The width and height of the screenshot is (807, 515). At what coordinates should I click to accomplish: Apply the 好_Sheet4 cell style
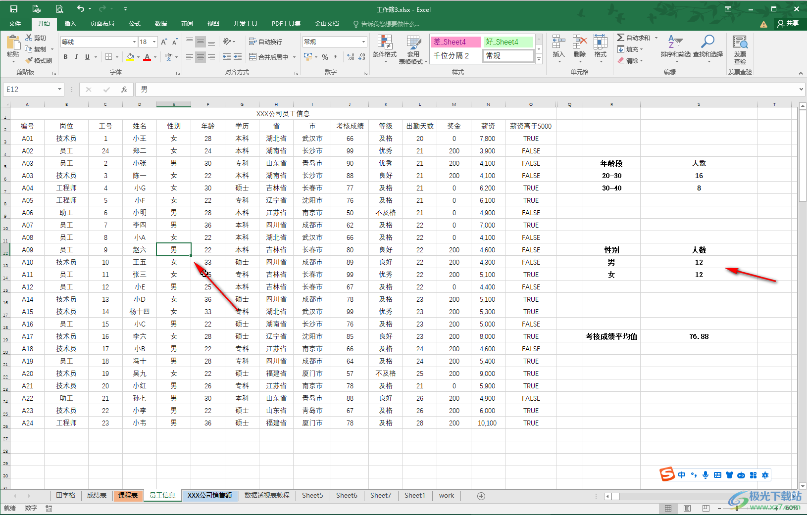(x=508, y=42)
